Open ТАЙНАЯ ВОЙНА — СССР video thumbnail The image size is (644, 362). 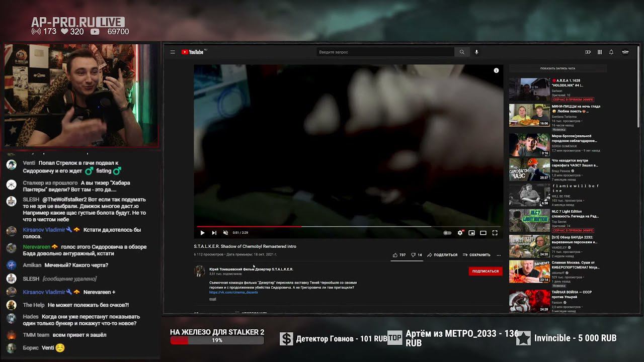pos(529,301)
